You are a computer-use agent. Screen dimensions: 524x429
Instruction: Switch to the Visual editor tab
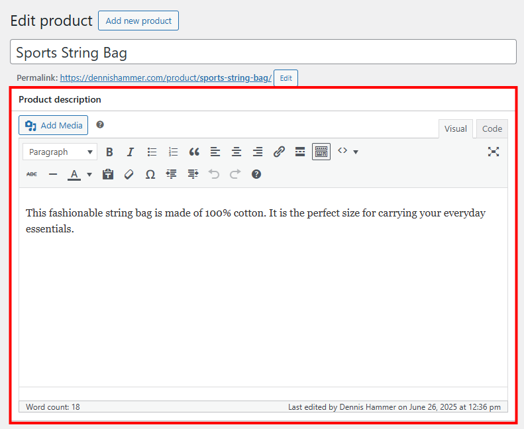455,129
